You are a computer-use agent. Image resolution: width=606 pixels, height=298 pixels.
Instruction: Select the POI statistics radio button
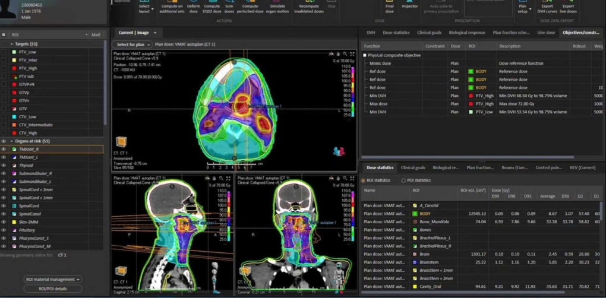(x=404, y=180)
